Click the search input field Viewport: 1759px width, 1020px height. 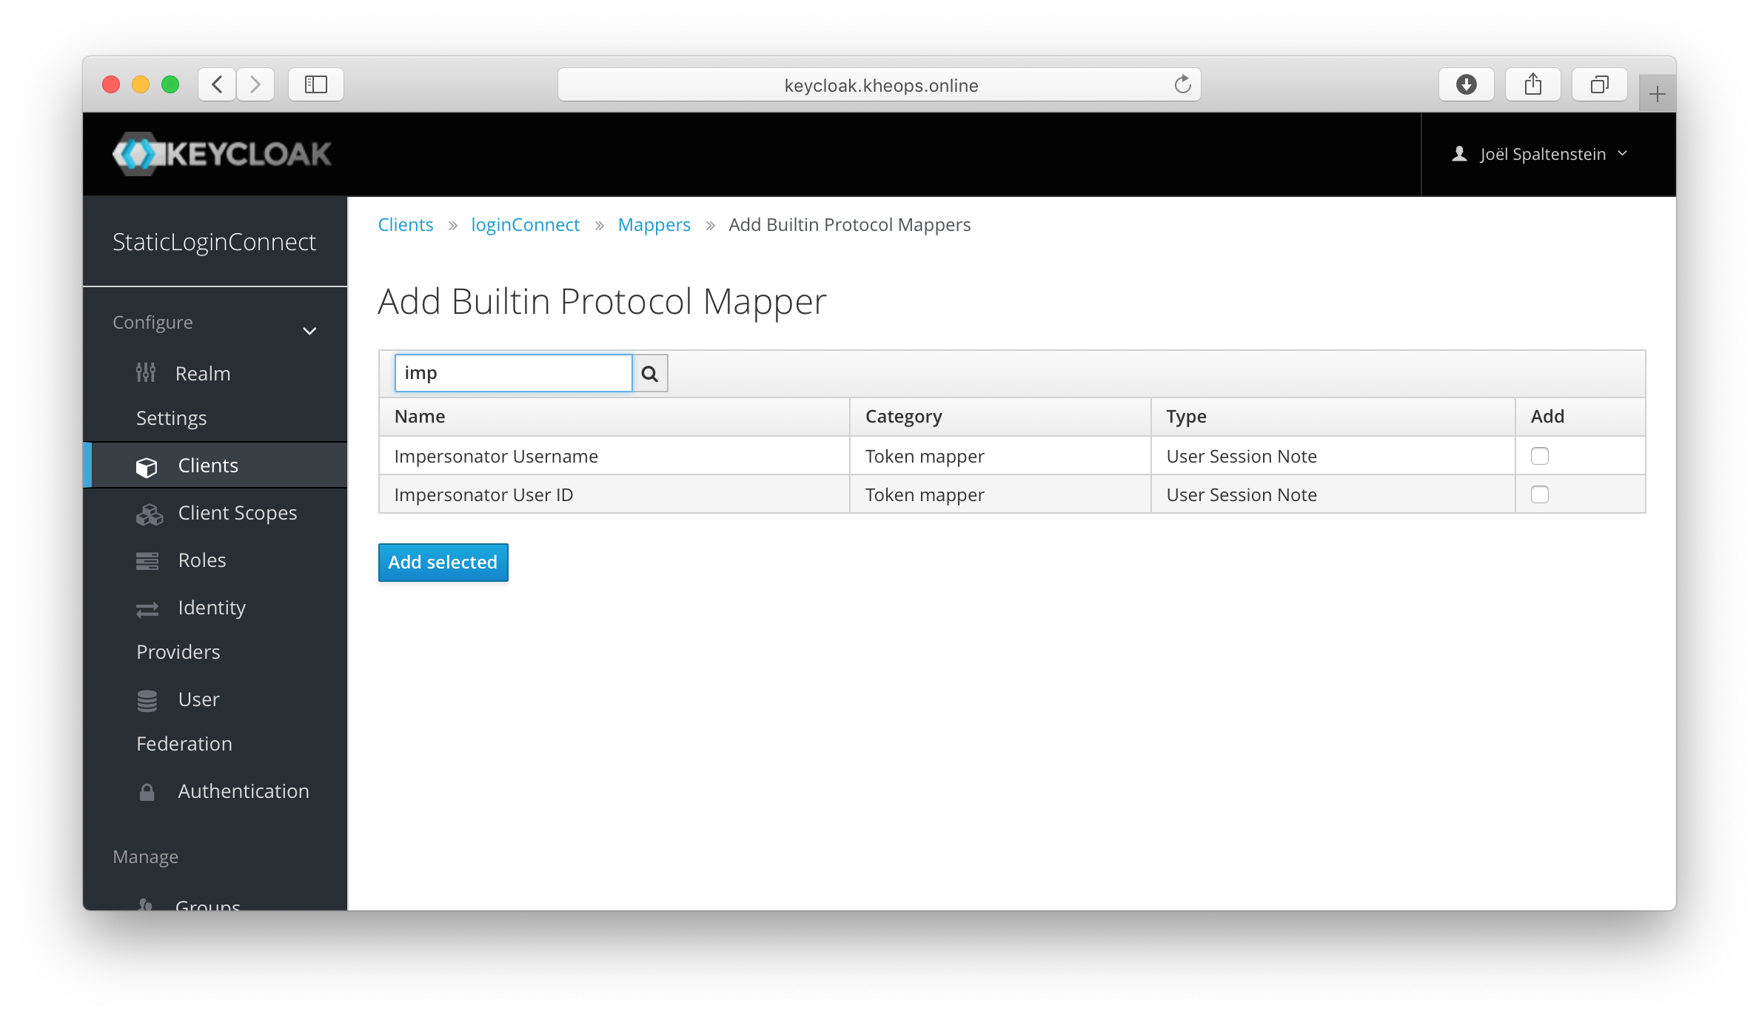[511, 373]
